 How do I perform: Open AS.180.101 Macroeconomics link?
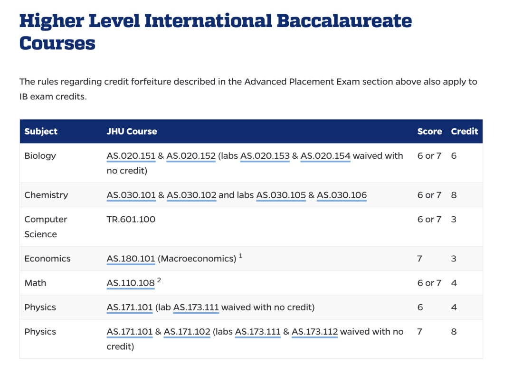[x=131, y=259]
